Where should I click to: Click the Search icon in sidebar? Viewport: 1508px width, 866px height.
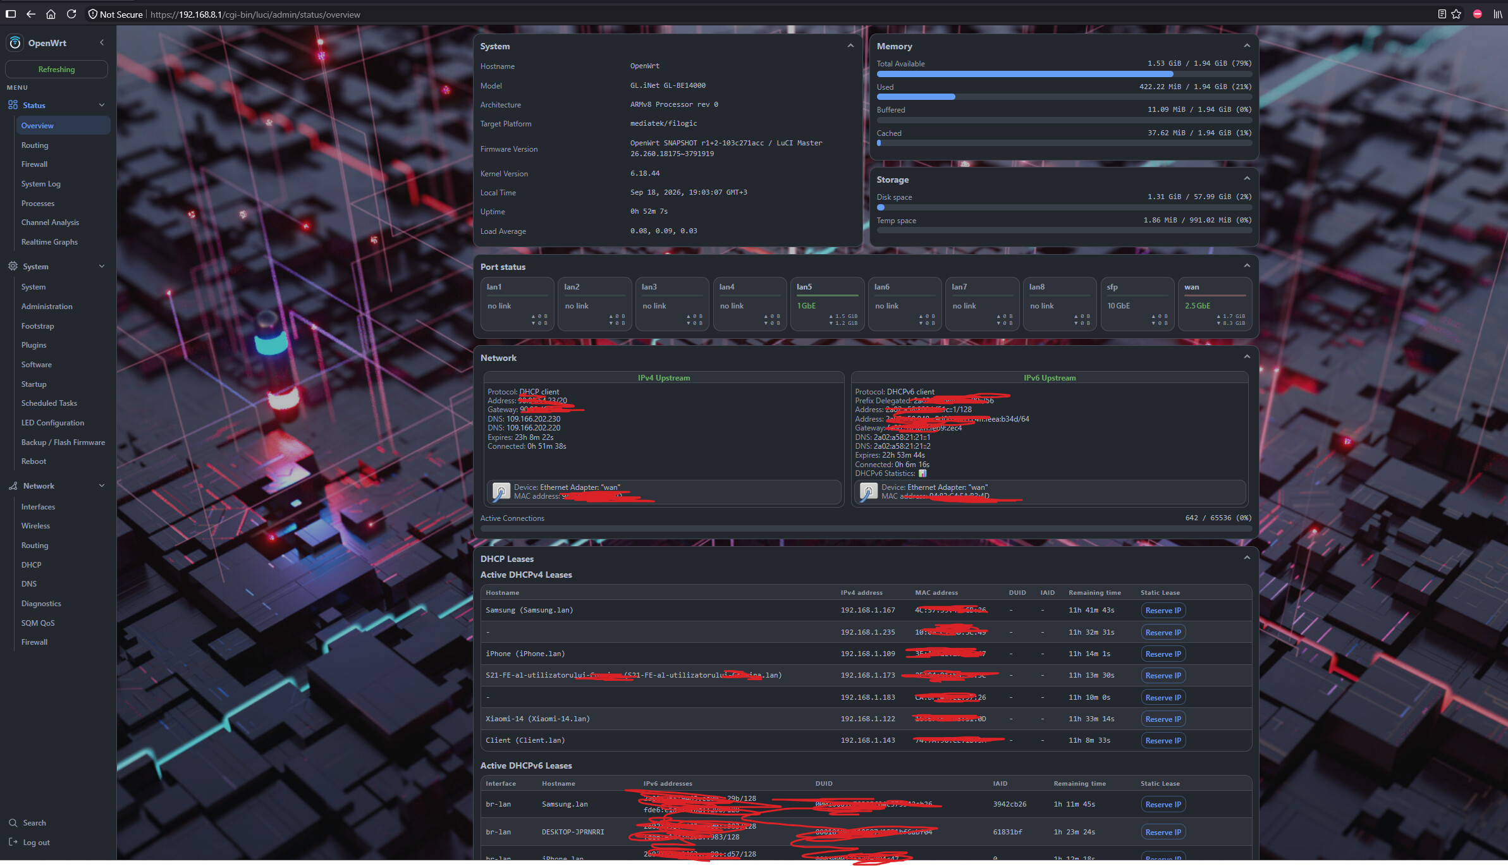click(x=13, y=823)
